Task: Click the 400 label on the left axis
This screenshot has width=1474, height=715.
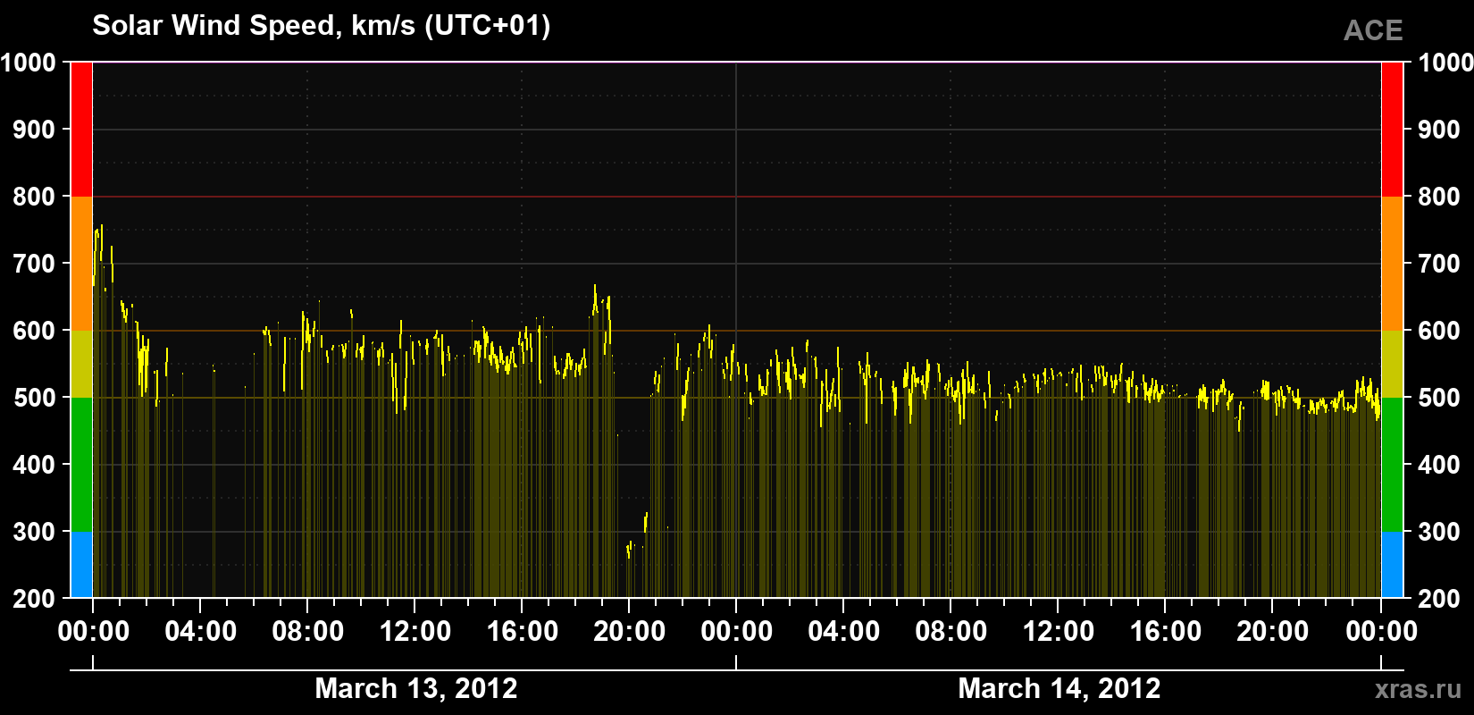Action: coord(34,465)
